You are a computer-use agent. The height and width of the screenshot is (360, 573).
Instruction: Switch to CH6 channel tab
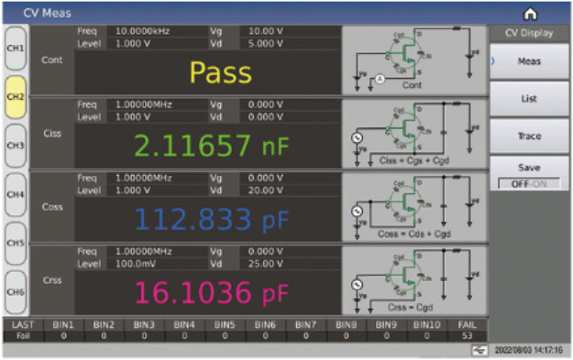point(16,292)
